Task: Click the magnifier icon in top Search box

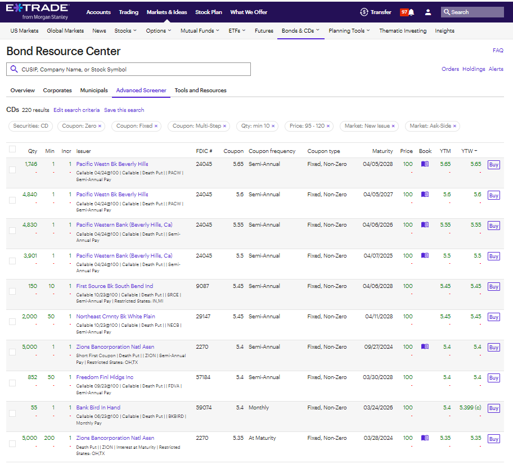Action: click(447, 12)
